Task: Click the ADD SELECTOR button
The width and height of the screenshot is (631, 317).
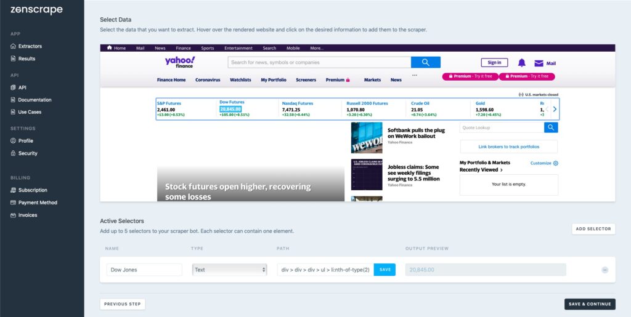Action: tap(593, 229)
